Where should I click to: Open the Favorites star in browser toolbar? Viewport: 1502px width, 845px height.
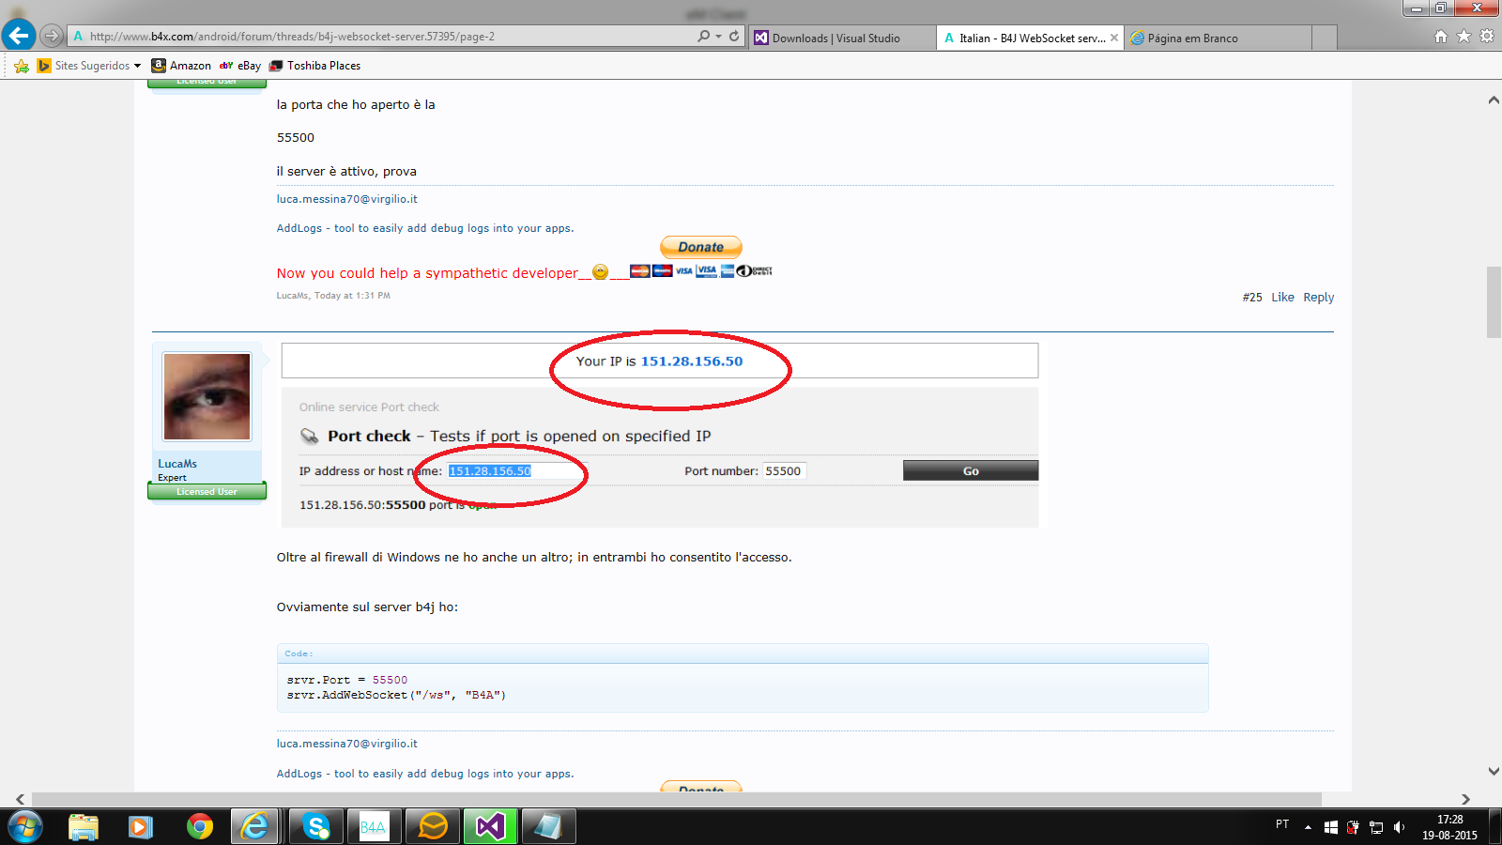(1464, 37)
